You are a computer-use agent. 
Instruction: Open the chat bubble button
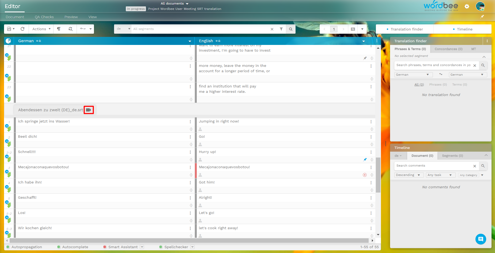point(481,239)
